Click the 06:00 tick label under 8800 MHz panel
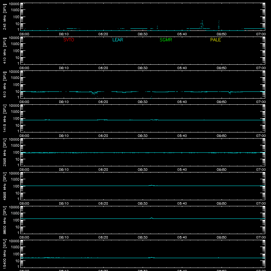The width and height of the screenshot is (271, 271). point(24,237)
